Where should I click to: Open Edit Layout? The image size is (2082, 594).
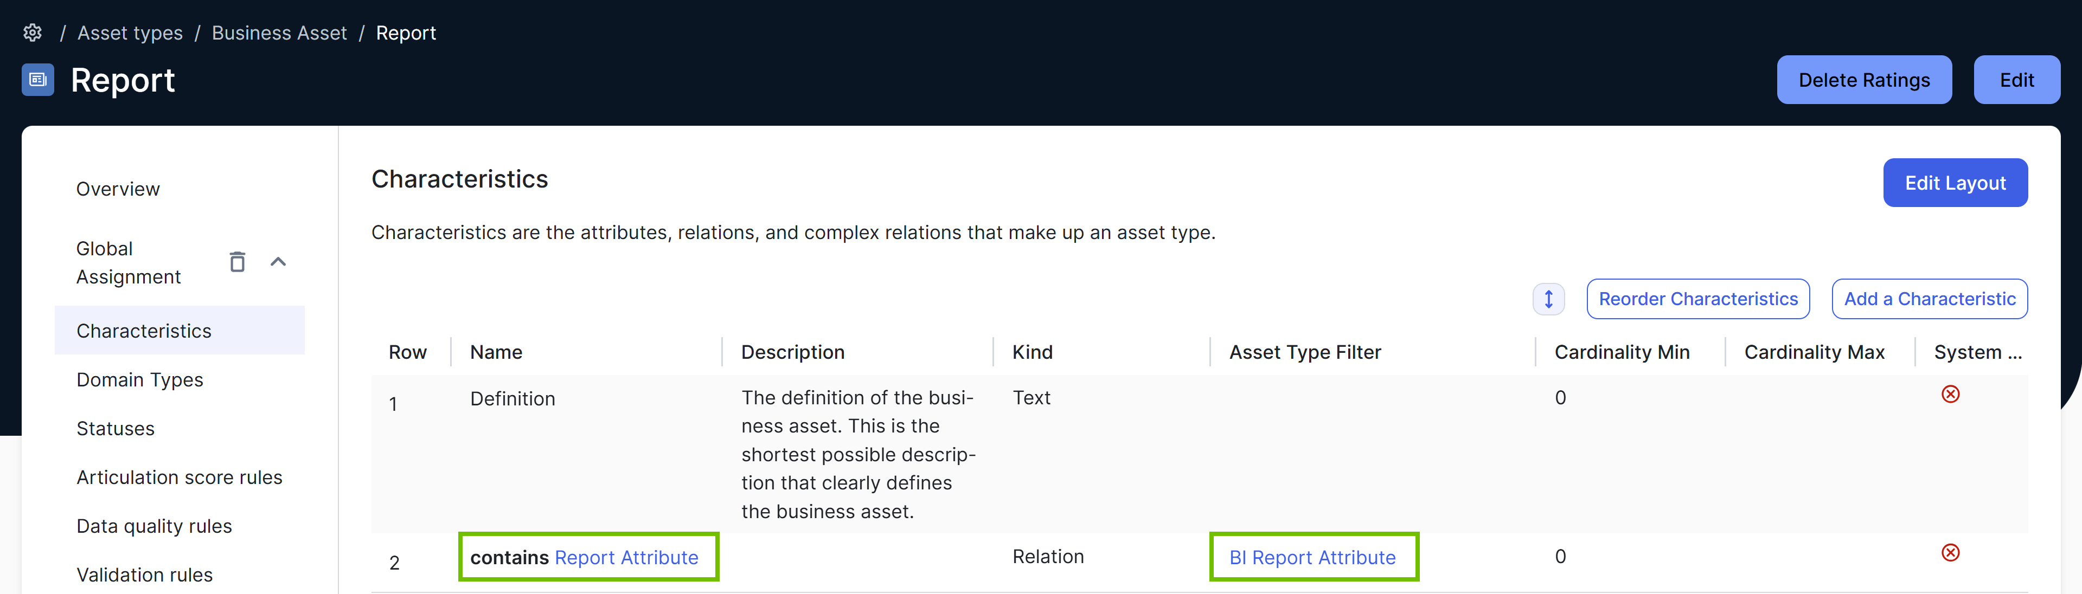1955,183
